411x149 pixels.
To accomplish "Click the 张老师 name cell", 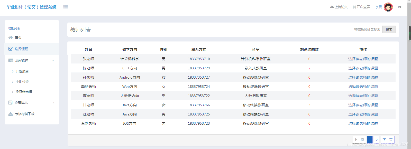I will coord(88,59).
